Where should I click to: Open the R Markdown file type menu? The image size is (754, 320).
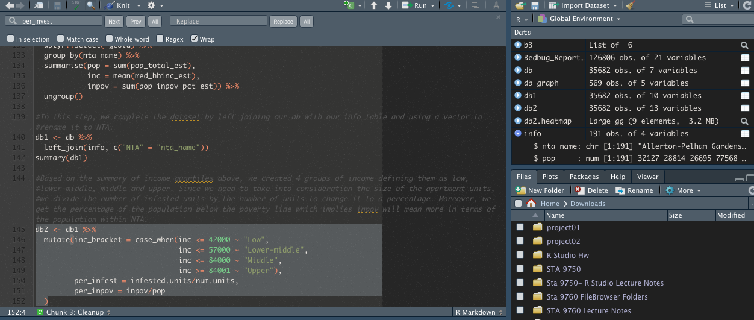point(479,312)
